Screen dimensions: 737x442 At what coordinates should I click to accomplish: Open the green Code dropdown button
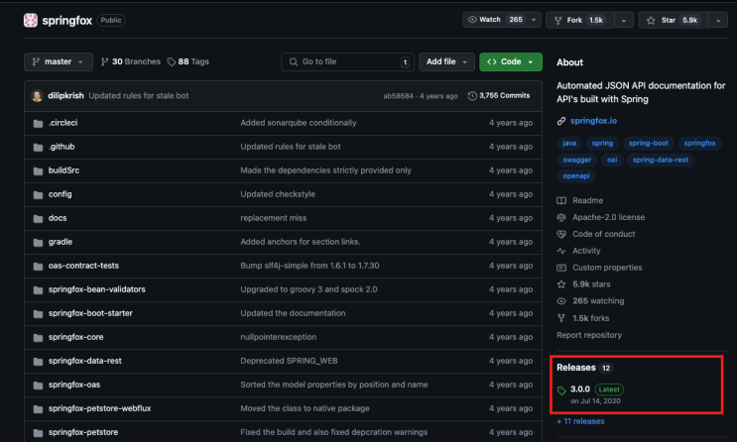tap(511, 61)
